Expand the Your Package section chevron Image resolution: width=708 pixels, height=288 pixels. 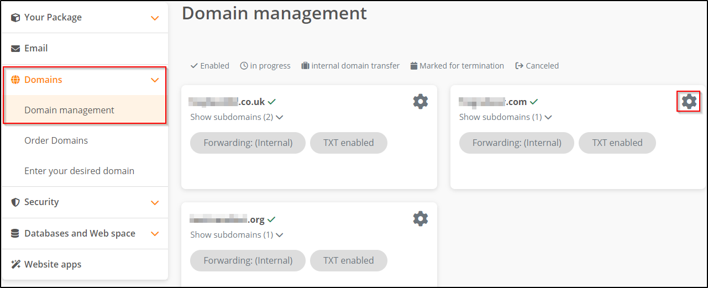155,18
